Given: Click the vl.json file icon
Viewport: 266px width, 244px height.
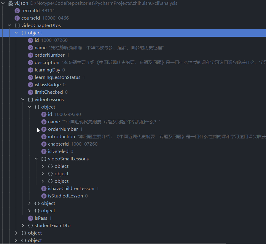Looking at the screenshot, I should coord(10,3).
